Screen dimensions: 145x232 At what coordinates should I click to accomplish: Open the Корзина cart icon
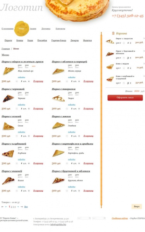pos(113,33)
